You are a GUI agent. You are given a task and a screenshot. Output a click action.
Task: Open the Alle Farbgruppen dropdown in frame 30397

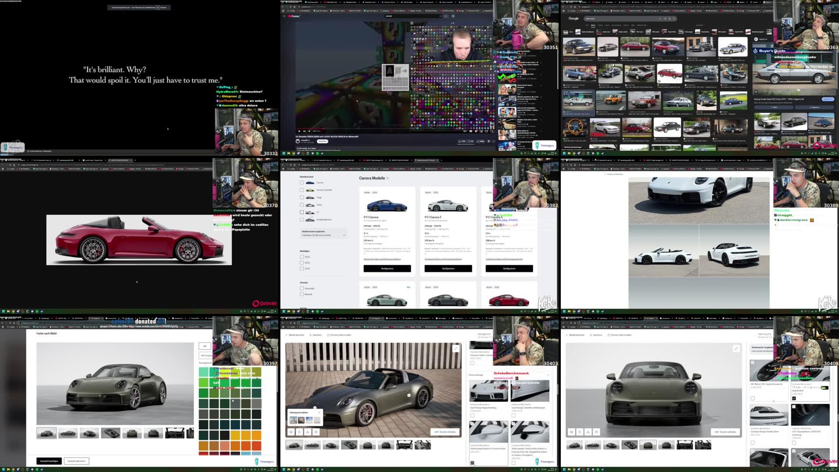click(206, 355)
